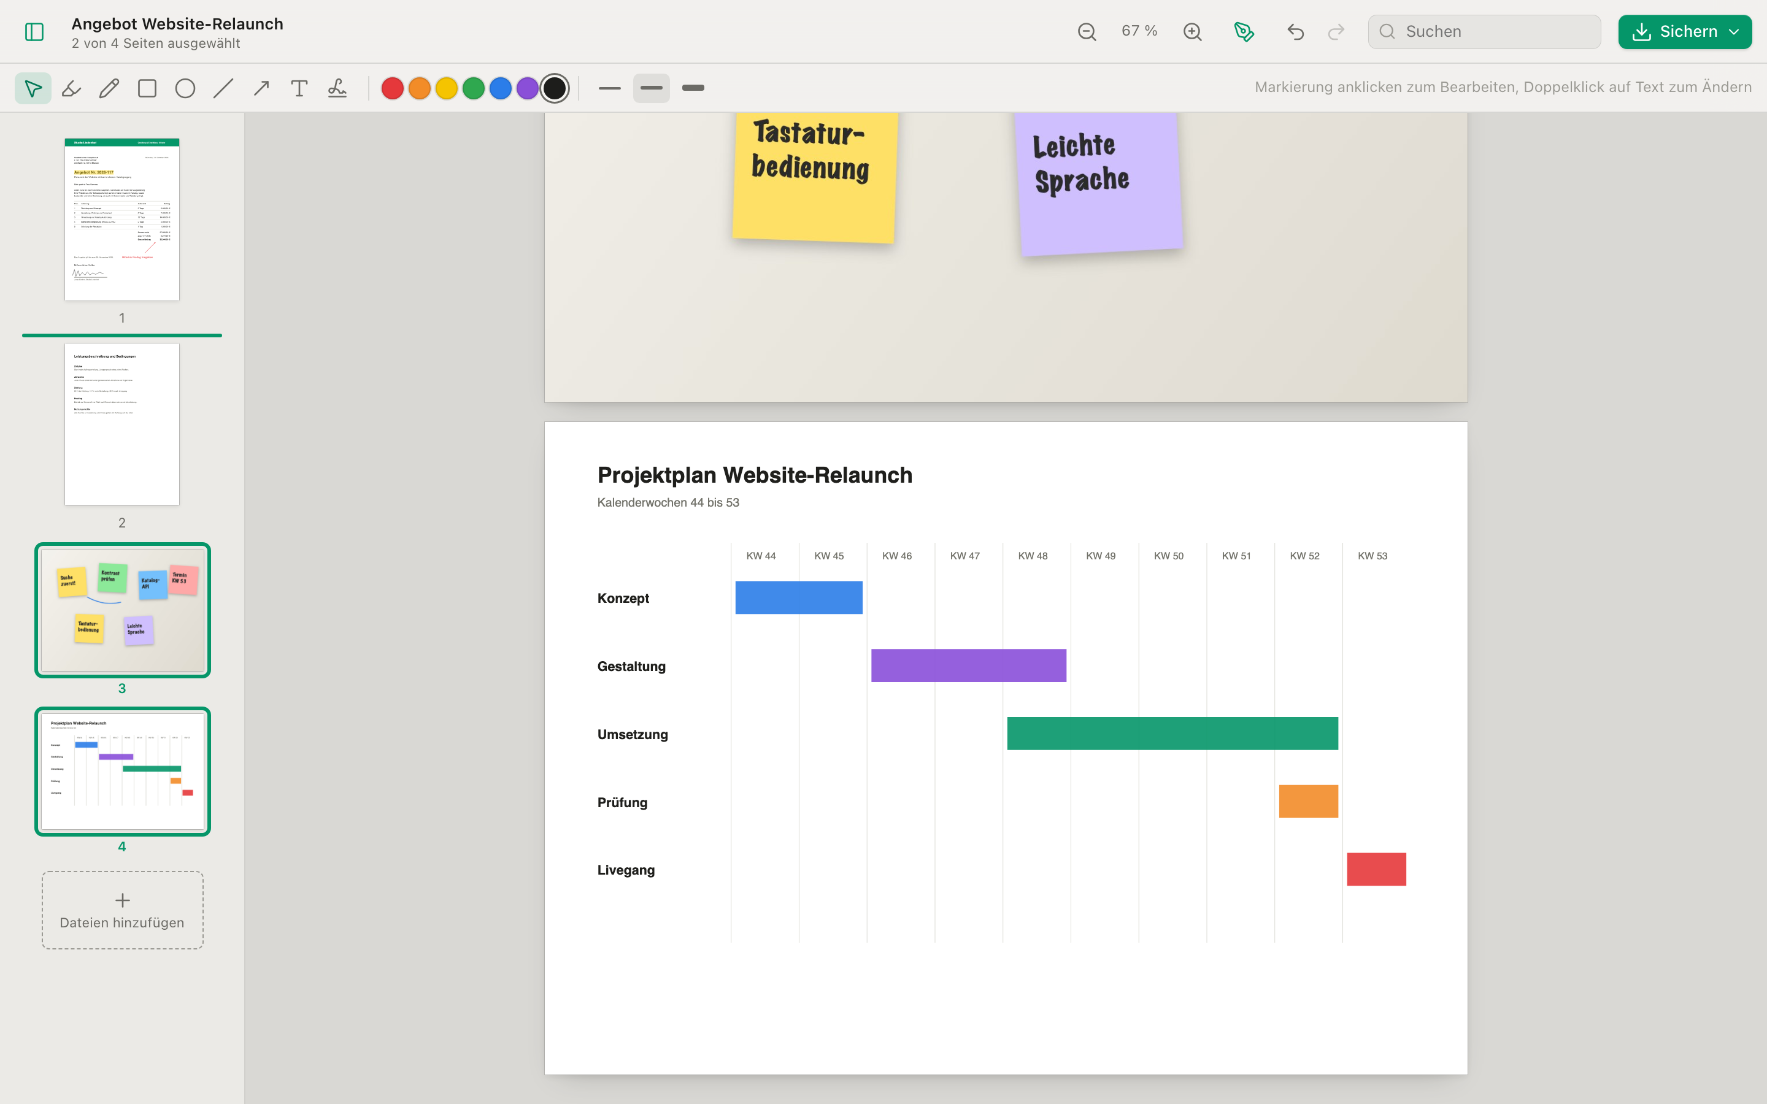
Task: Click the blue Konzept Gantt bar
Action: (799, 597)
